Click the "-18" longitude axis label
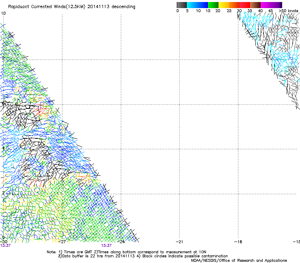The image size is (300, 263). 238,242
